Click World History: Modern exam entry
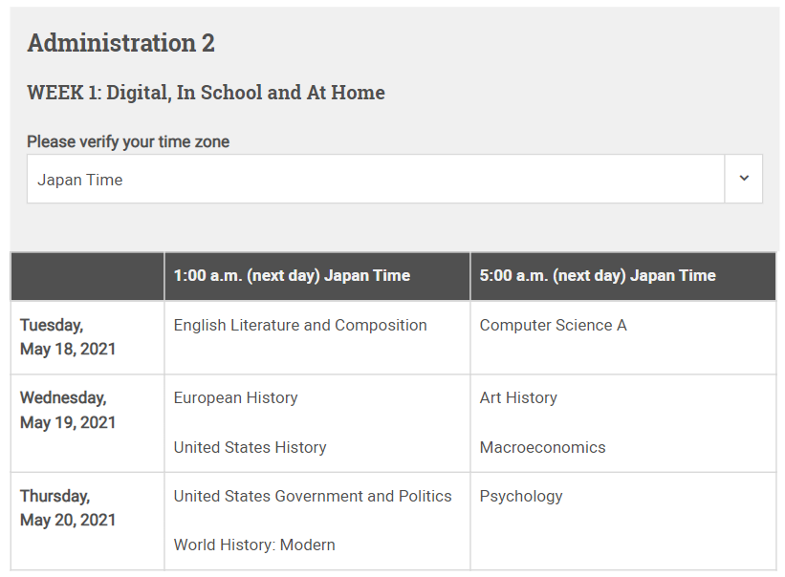785x577 pixels. coord(254,545)
